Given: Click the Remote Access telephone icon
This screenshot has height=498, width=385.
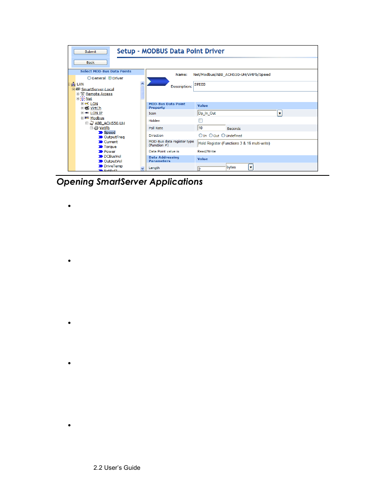Looking at the screenshot, I should (82, 94).
